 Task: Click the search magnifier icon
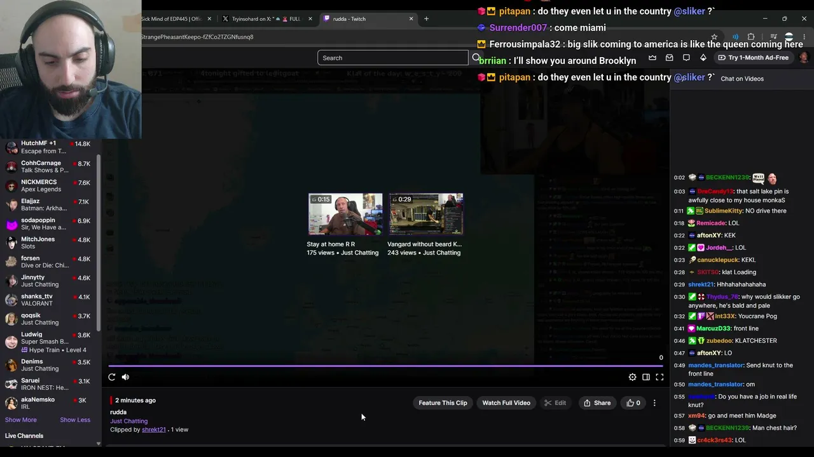pyautogui.click(x=475, y=58)
